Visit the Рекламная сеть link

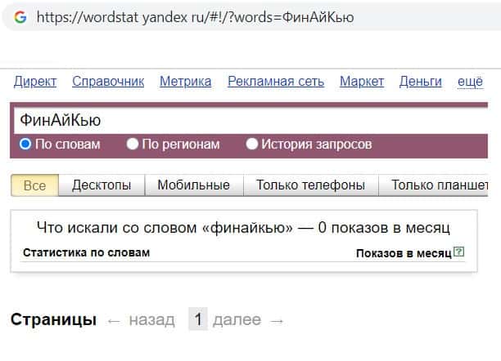point(276,81)
